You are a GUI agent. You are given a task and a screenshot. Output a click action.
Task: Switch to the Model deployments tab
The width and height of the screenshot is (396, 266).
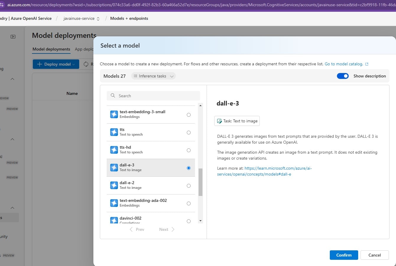(x=51, y=49)
